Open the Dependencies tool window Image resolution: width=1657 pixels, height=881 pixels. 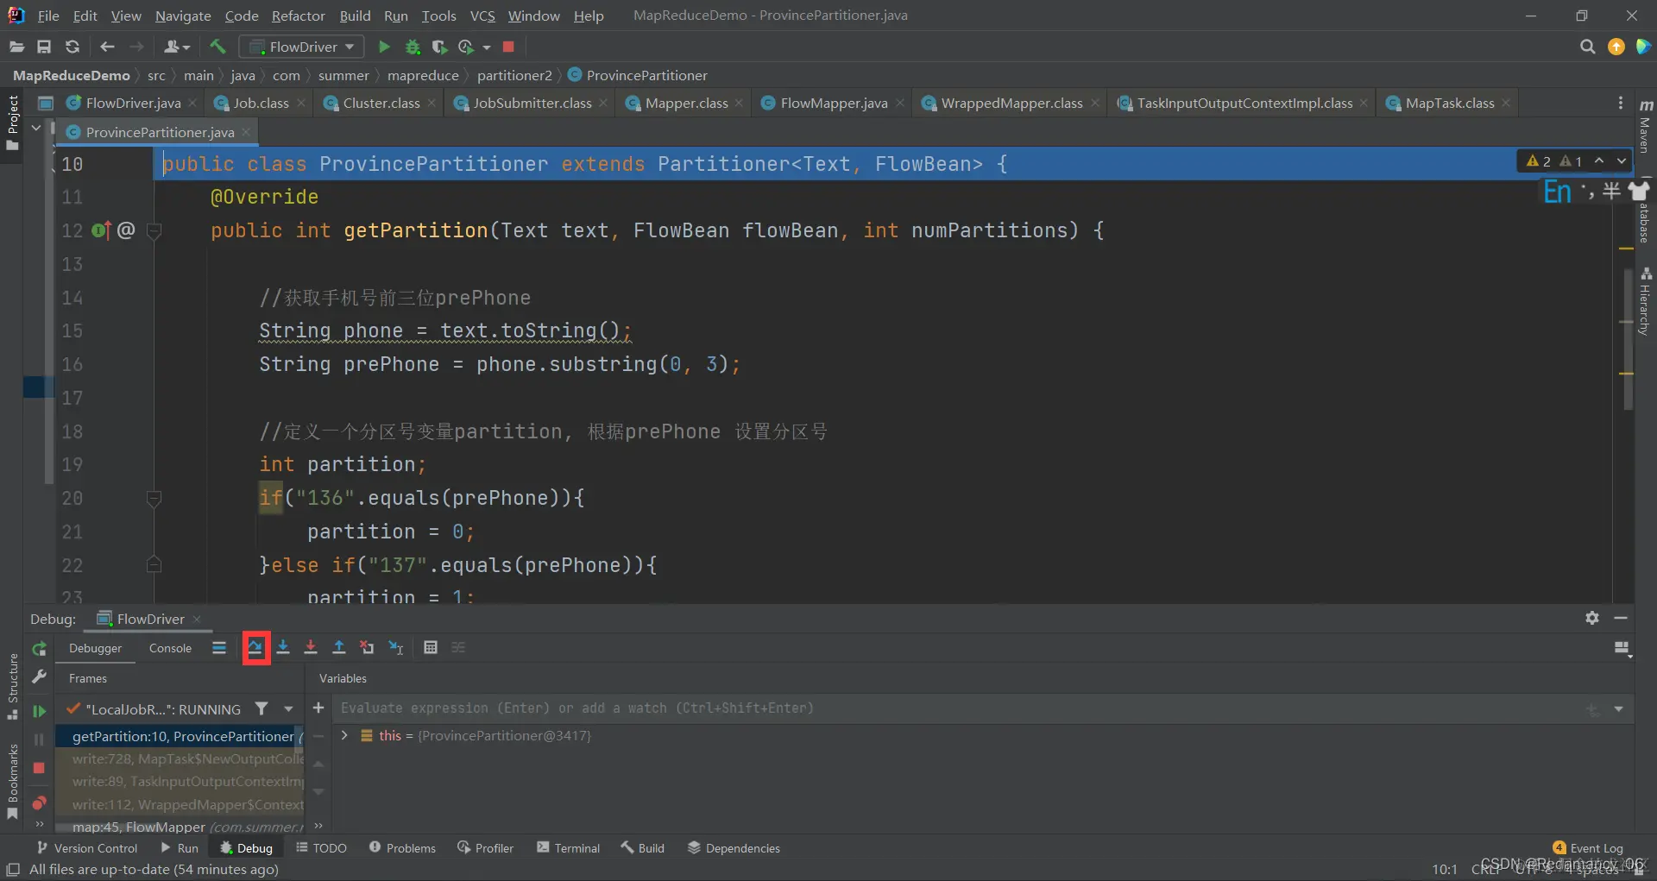[x=734, y=847]
